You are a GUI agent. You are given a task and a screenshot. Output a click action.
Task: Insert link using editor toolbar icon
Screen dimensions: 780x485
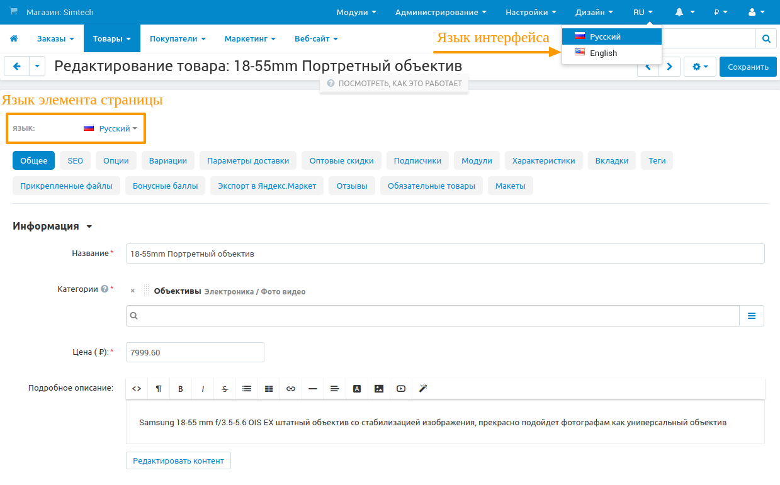[x=291, y=389]
